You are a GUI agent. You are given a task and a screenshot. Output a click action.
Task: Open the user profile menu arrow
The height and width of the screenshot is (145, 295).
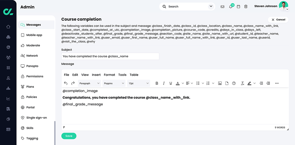pyautogui.click(x=287, y=9)
